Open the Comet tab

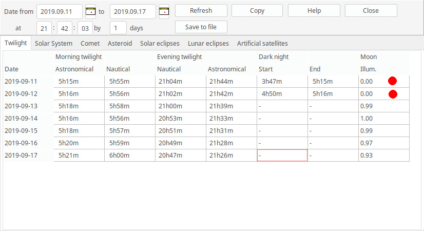pos(90,44)
